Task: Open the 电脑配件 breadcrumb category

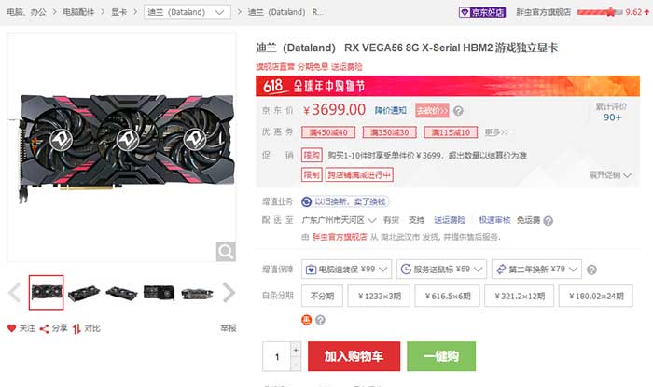Action: pos(78,12)
